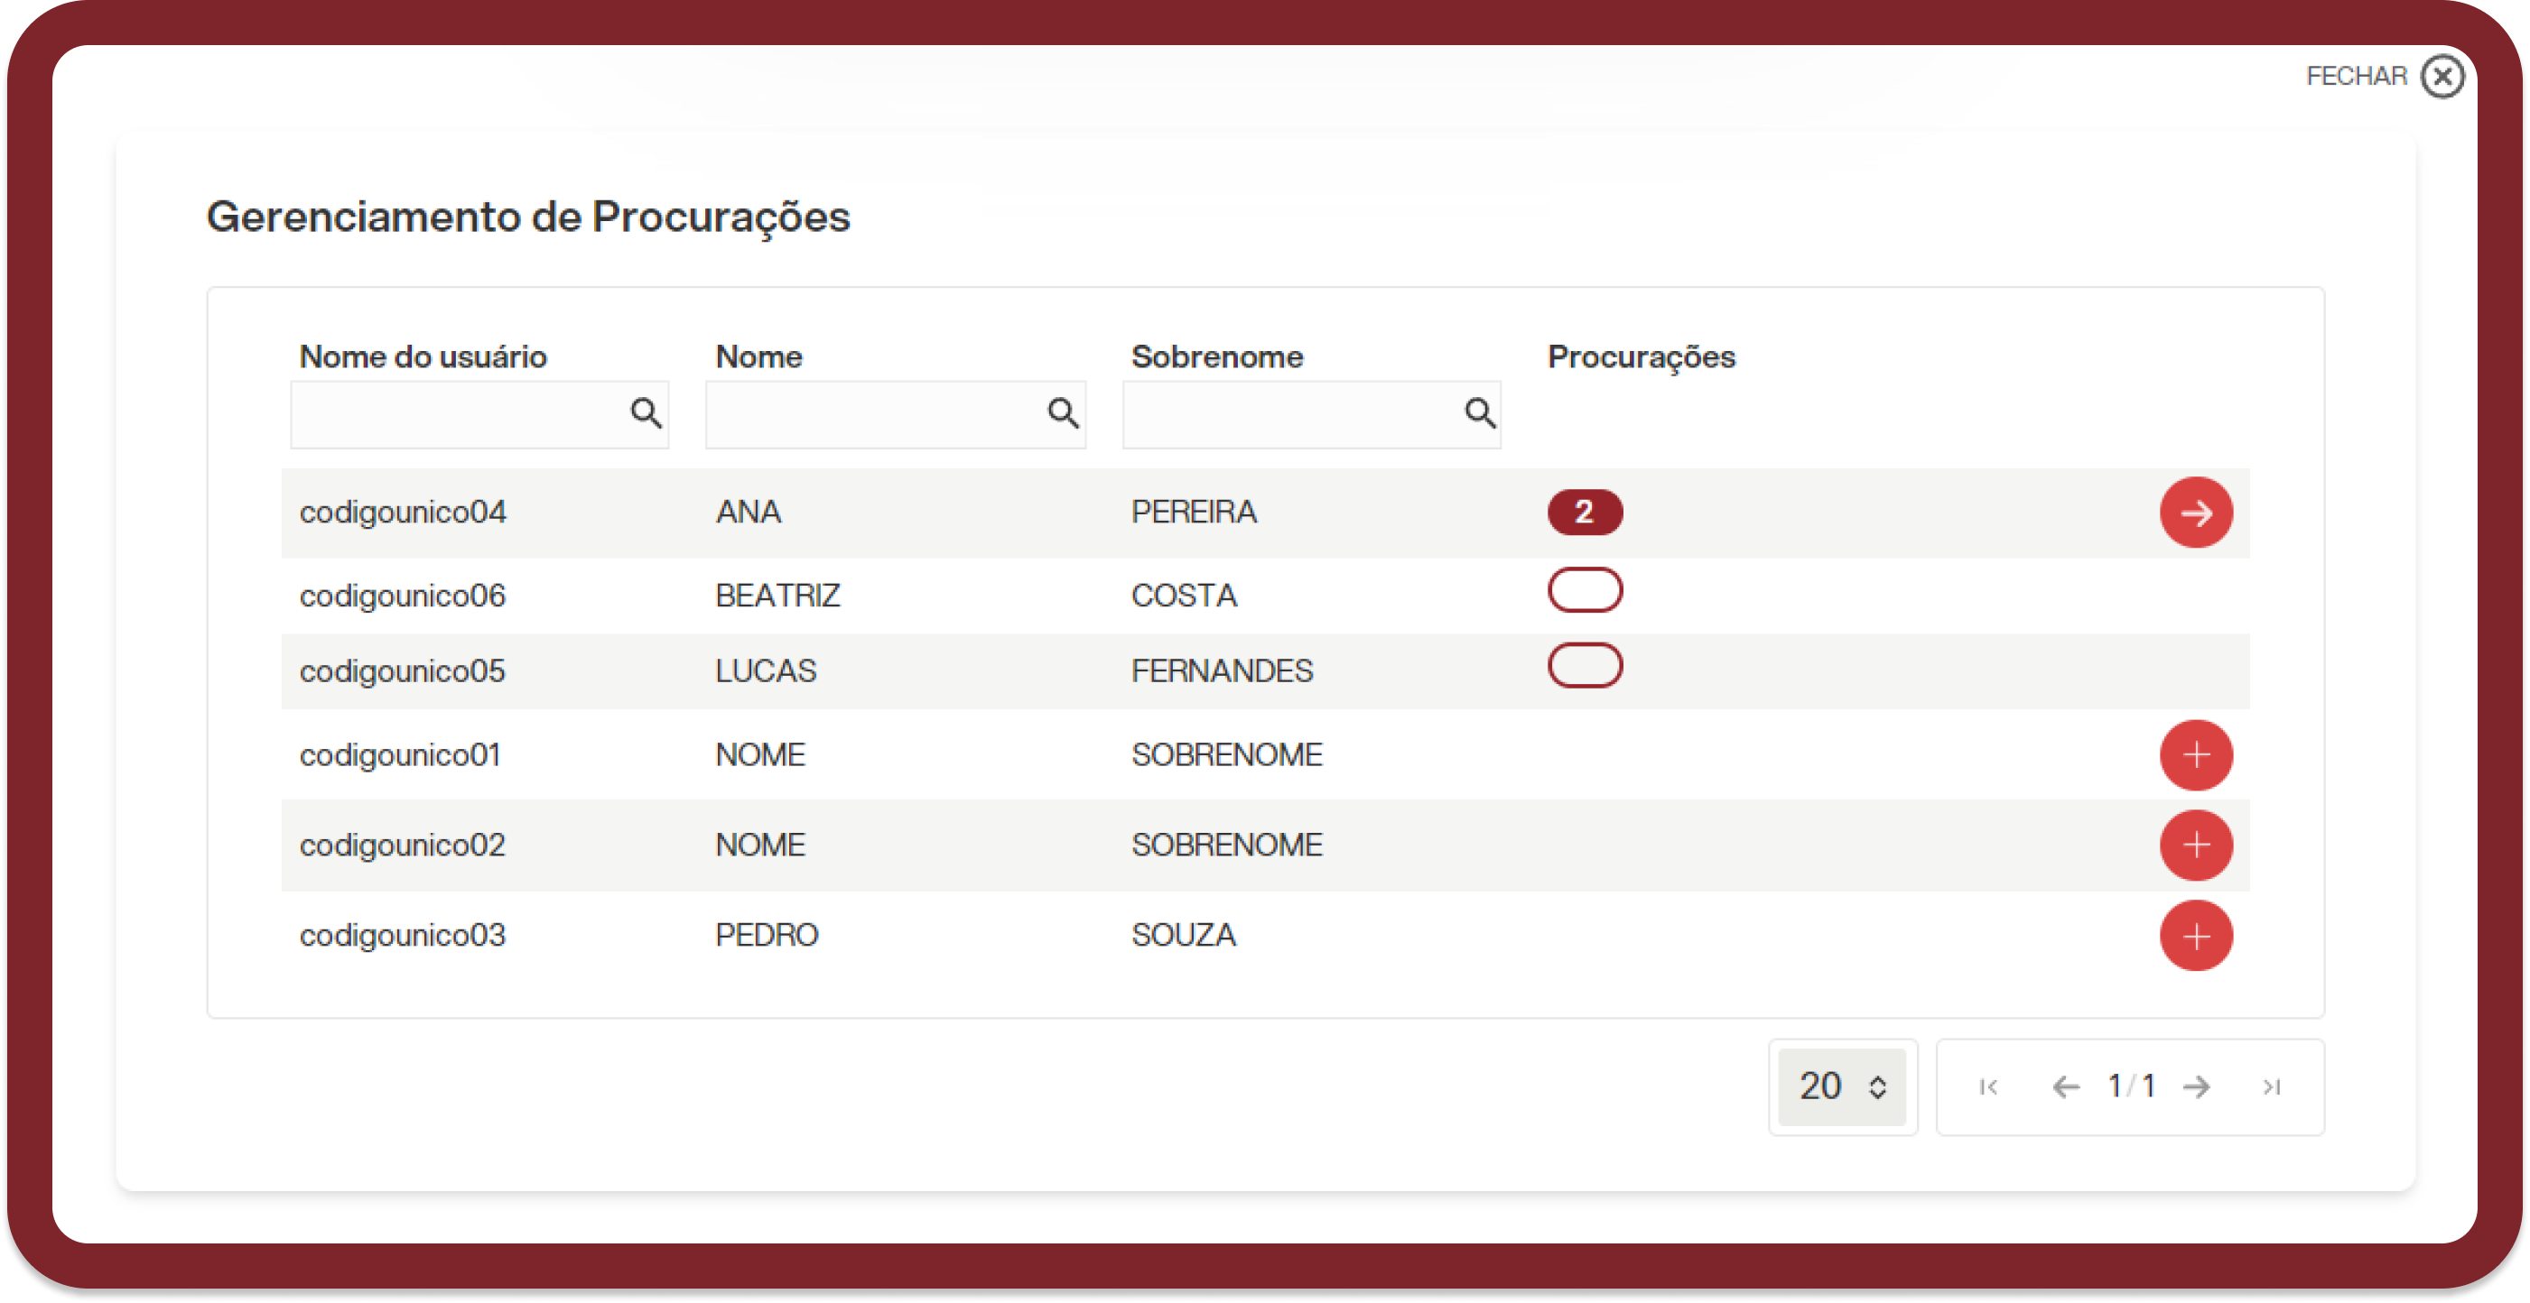Add procuração for codigounico01
This screenshot has height=1303, width=2530.
[x=2195, y=754]
